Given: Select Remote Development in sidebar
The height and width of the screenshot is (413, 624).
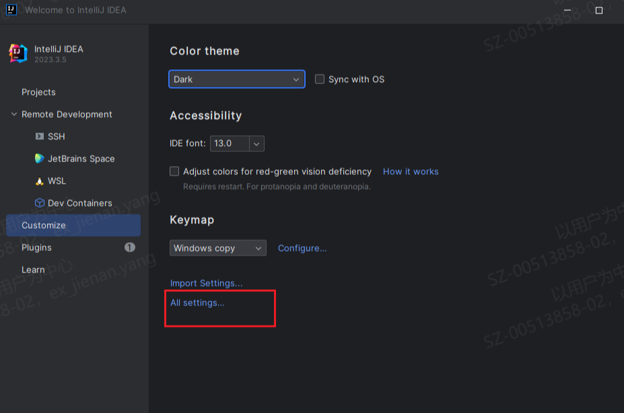Looking at the screenshot, I should click(x=67, y=114).
